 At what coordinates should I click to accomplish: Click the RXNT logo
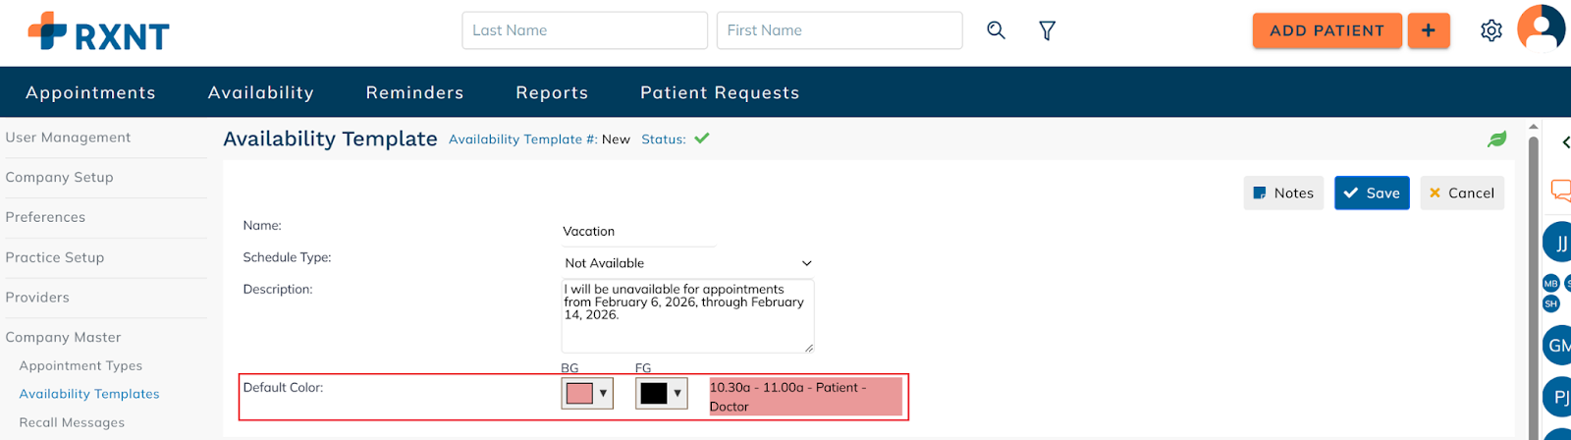(x=98, y=32)
